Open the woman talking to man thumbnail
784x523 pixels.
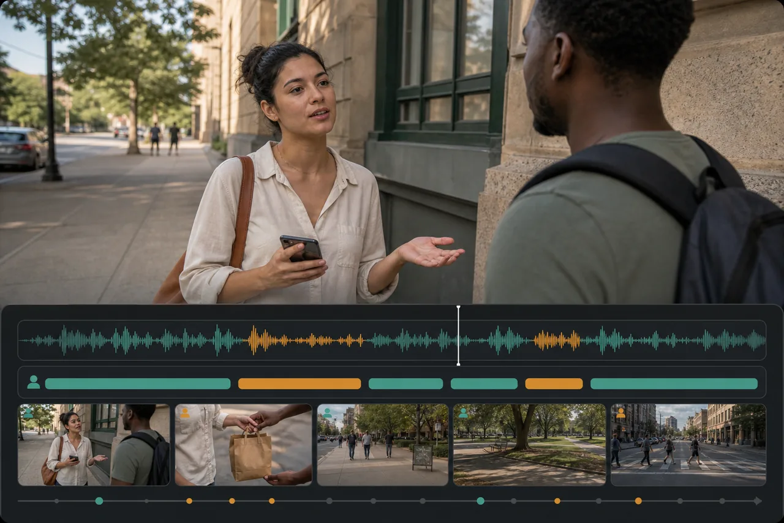point(94,445)
